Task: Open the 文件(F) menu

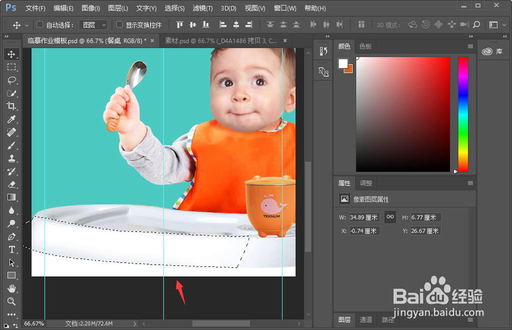Action: pos(35,8)
